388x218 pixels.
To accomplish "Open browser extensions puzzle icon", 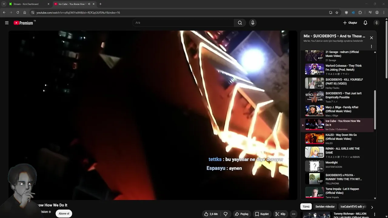I will pyautogui.click(x=360, y=12).
